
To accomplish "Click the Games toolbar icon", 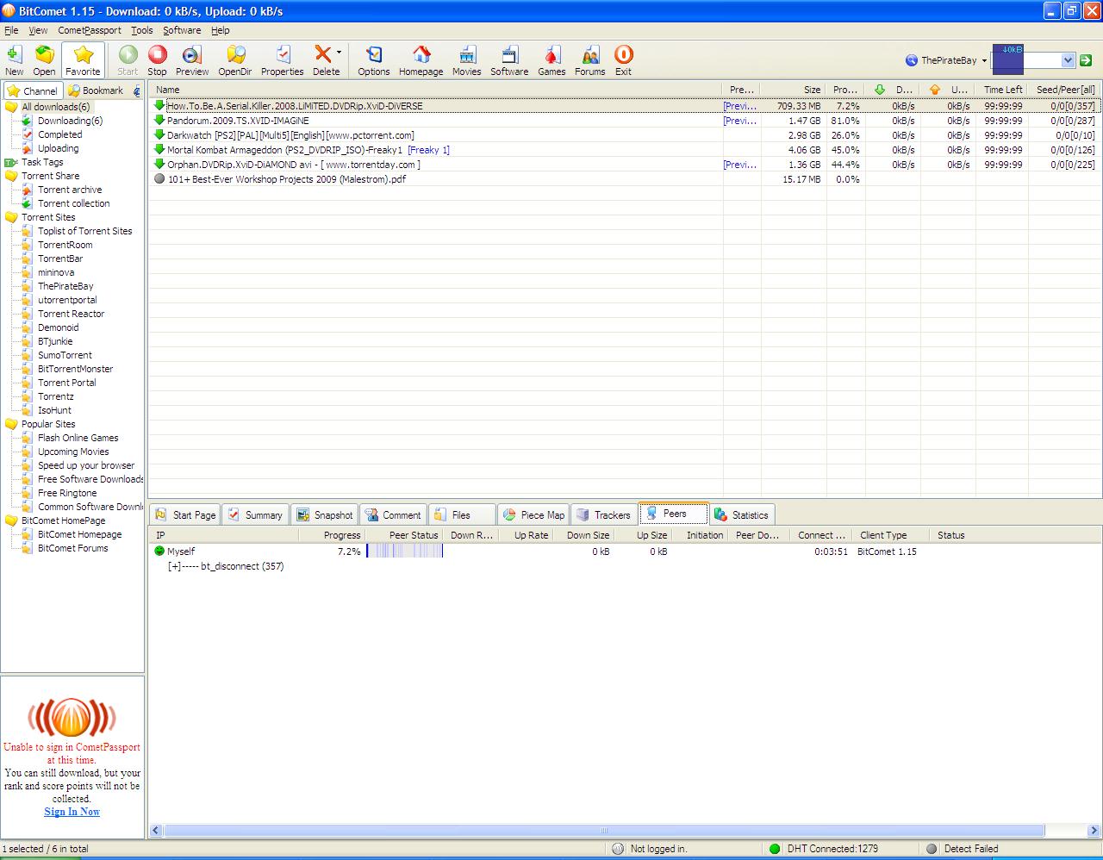I will point(551,60).
